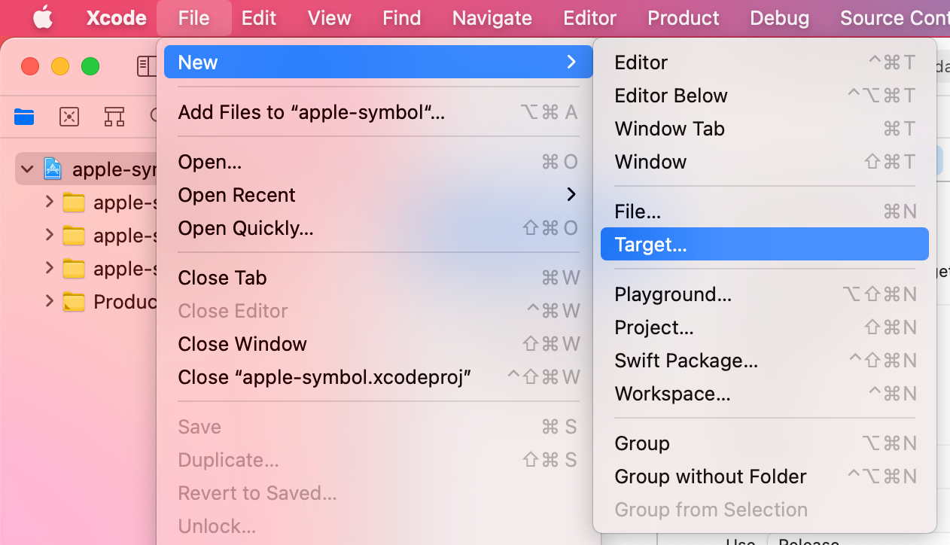
Task: Choose Swift Package…
Action: click(x=765, y=361)
